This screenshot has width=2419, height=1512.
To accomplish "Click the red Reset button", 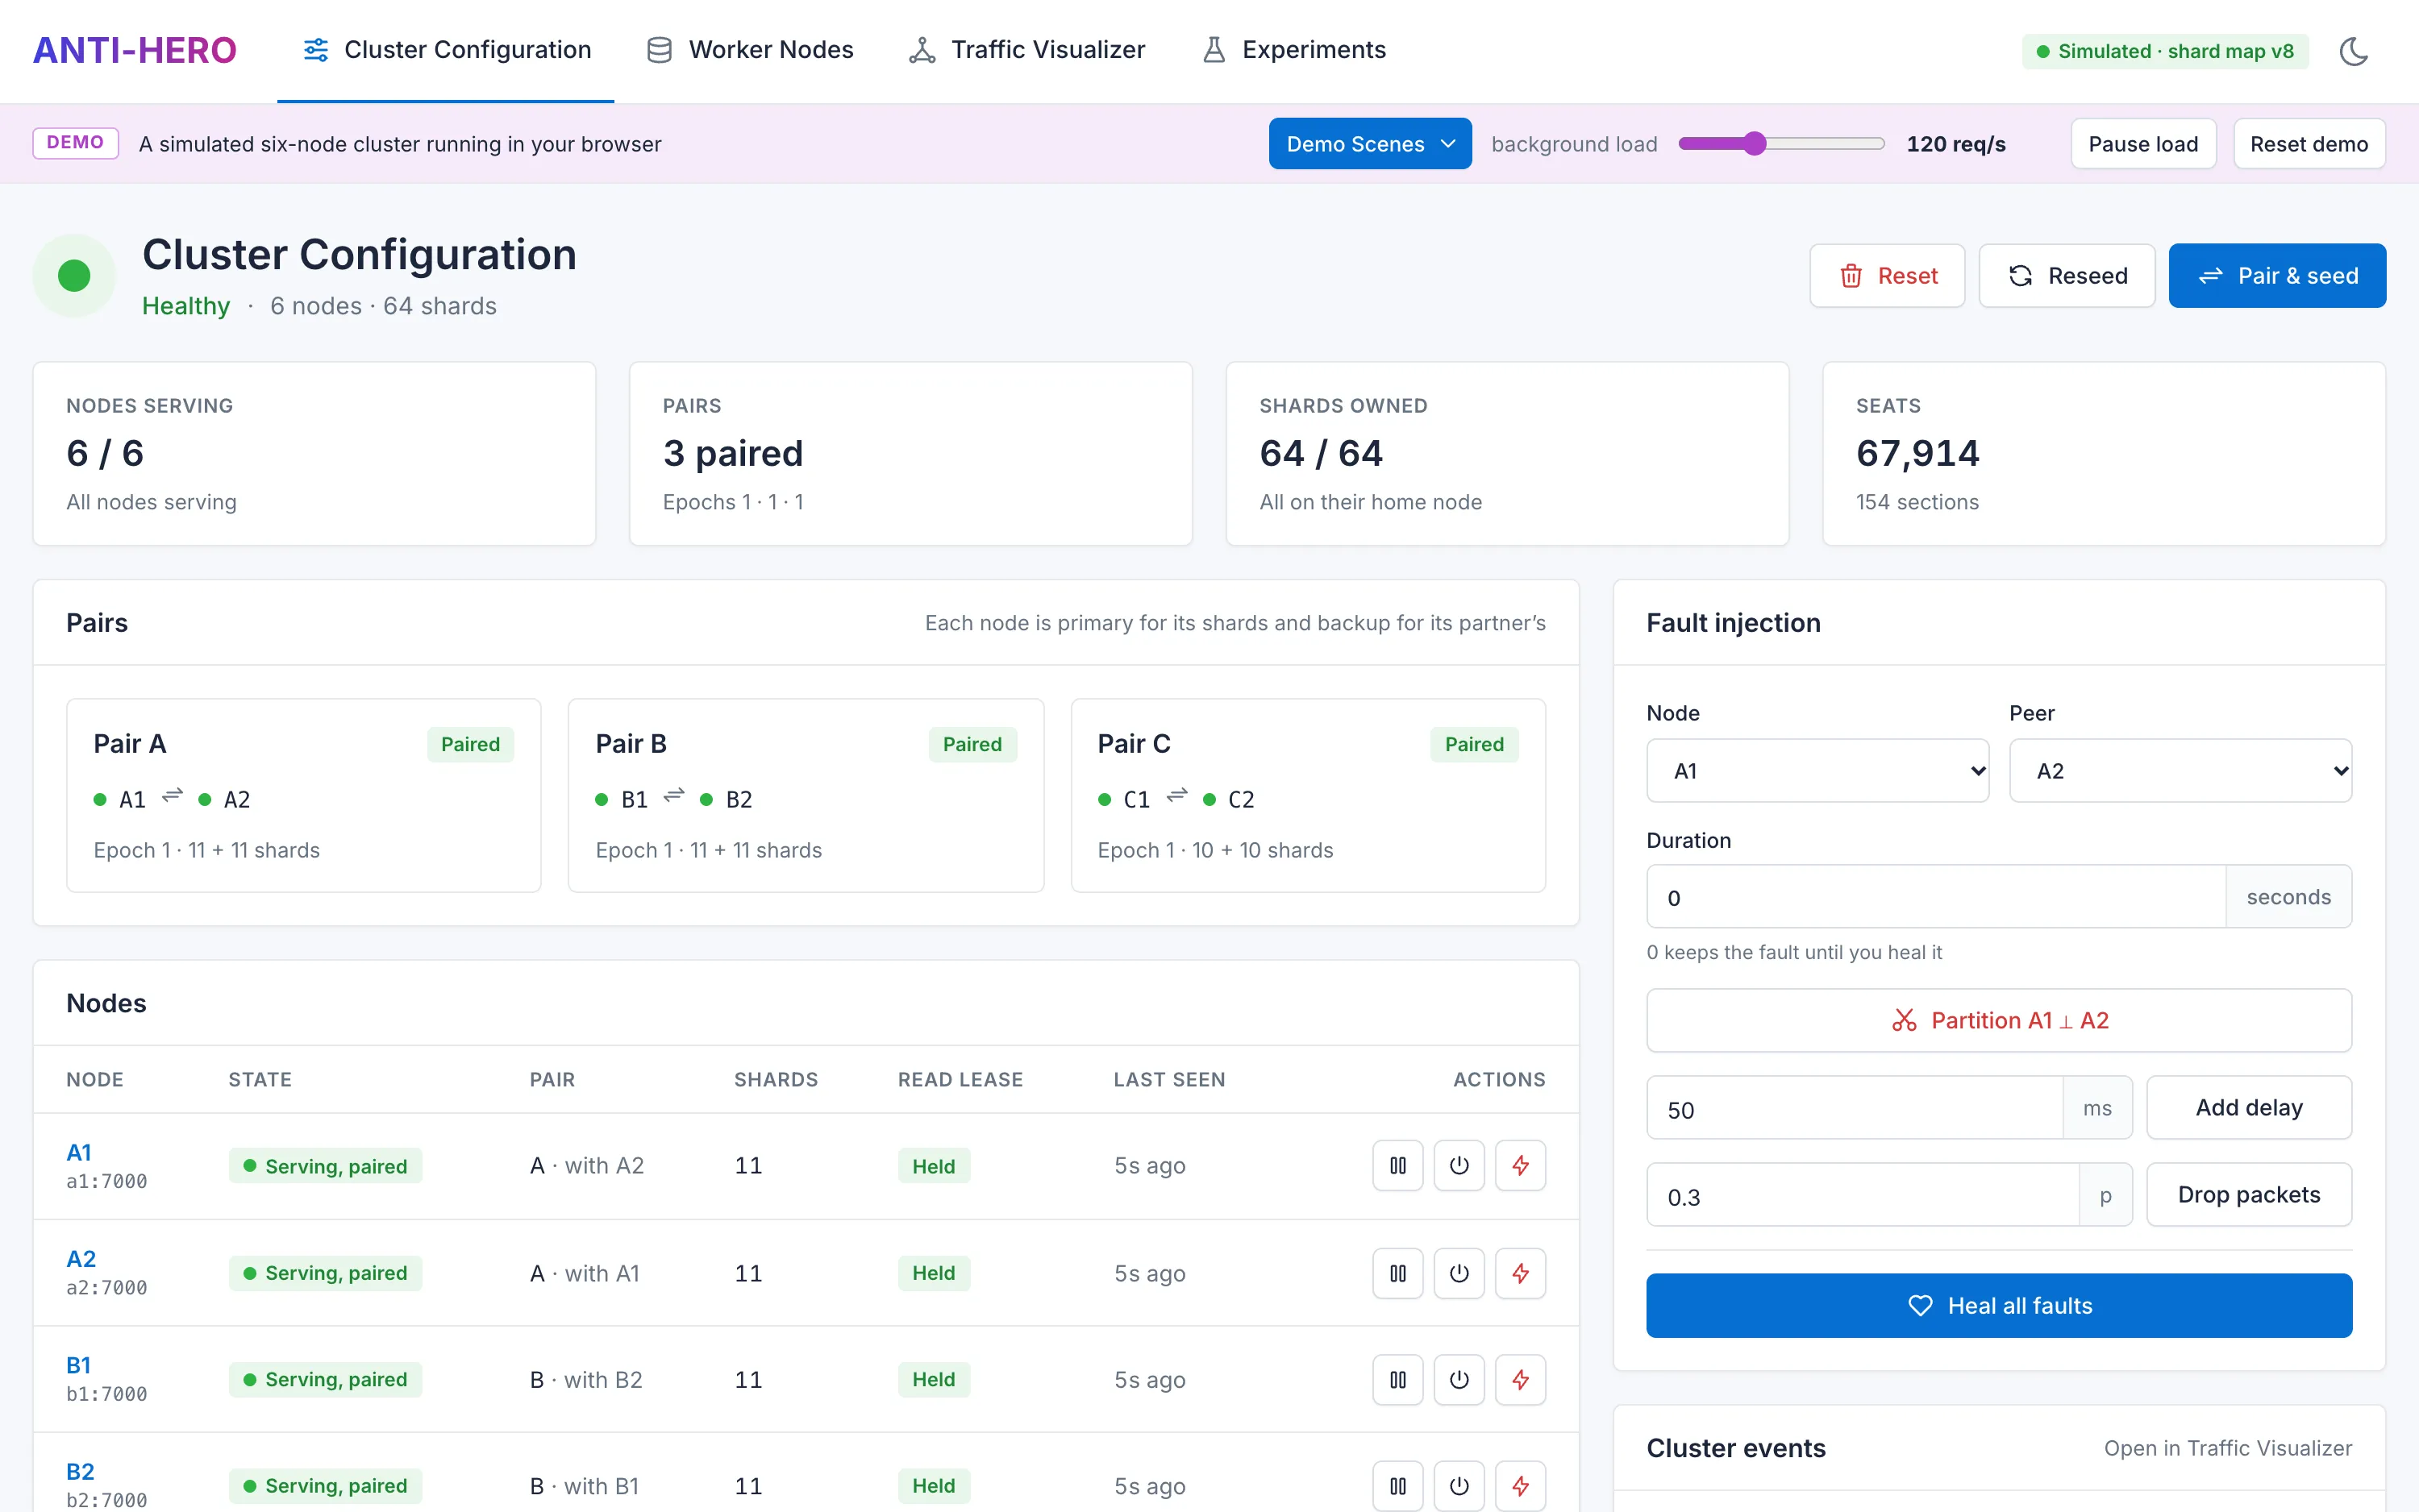I will coord(1887,275).
